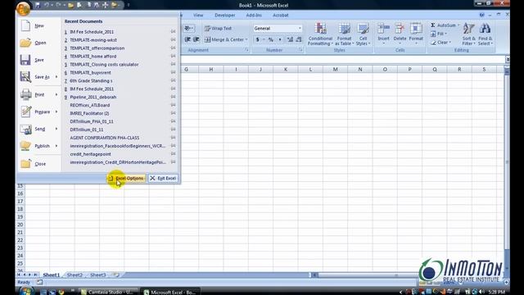Click Increase Decimal icon
This screenshot has height=295, width=524.
(x=290, y=39)
